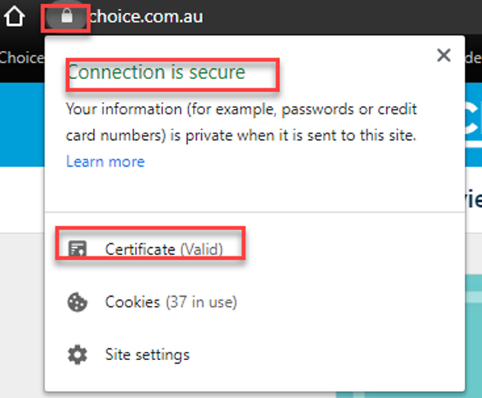The width and height of the screenshot is (482, 398).
Task: Open the Cookies (37 in use) entry
Action: point(170,302)
